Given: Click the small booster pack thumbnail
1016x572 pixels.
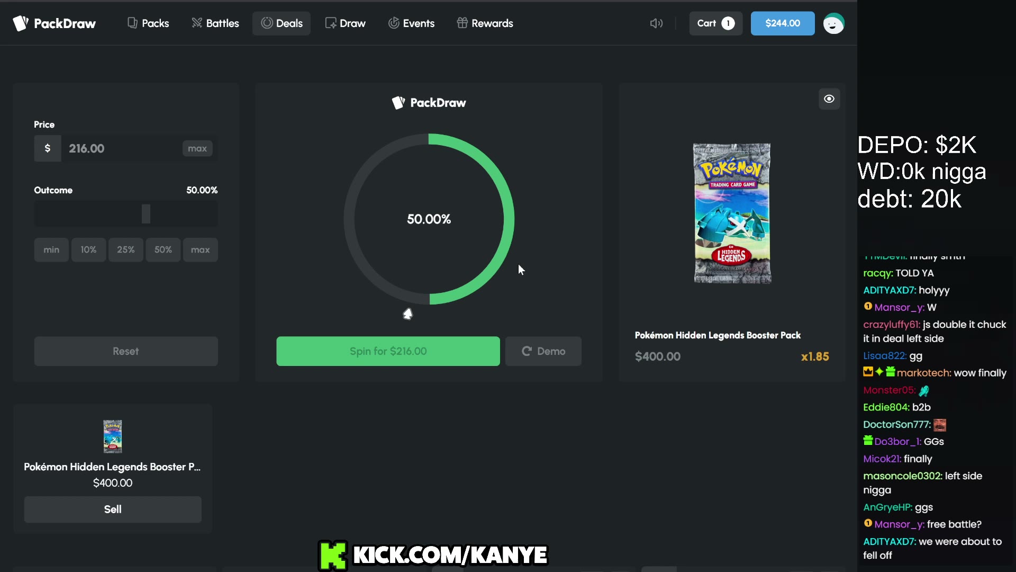Looking at the screenshot, I should pos(113,436).
